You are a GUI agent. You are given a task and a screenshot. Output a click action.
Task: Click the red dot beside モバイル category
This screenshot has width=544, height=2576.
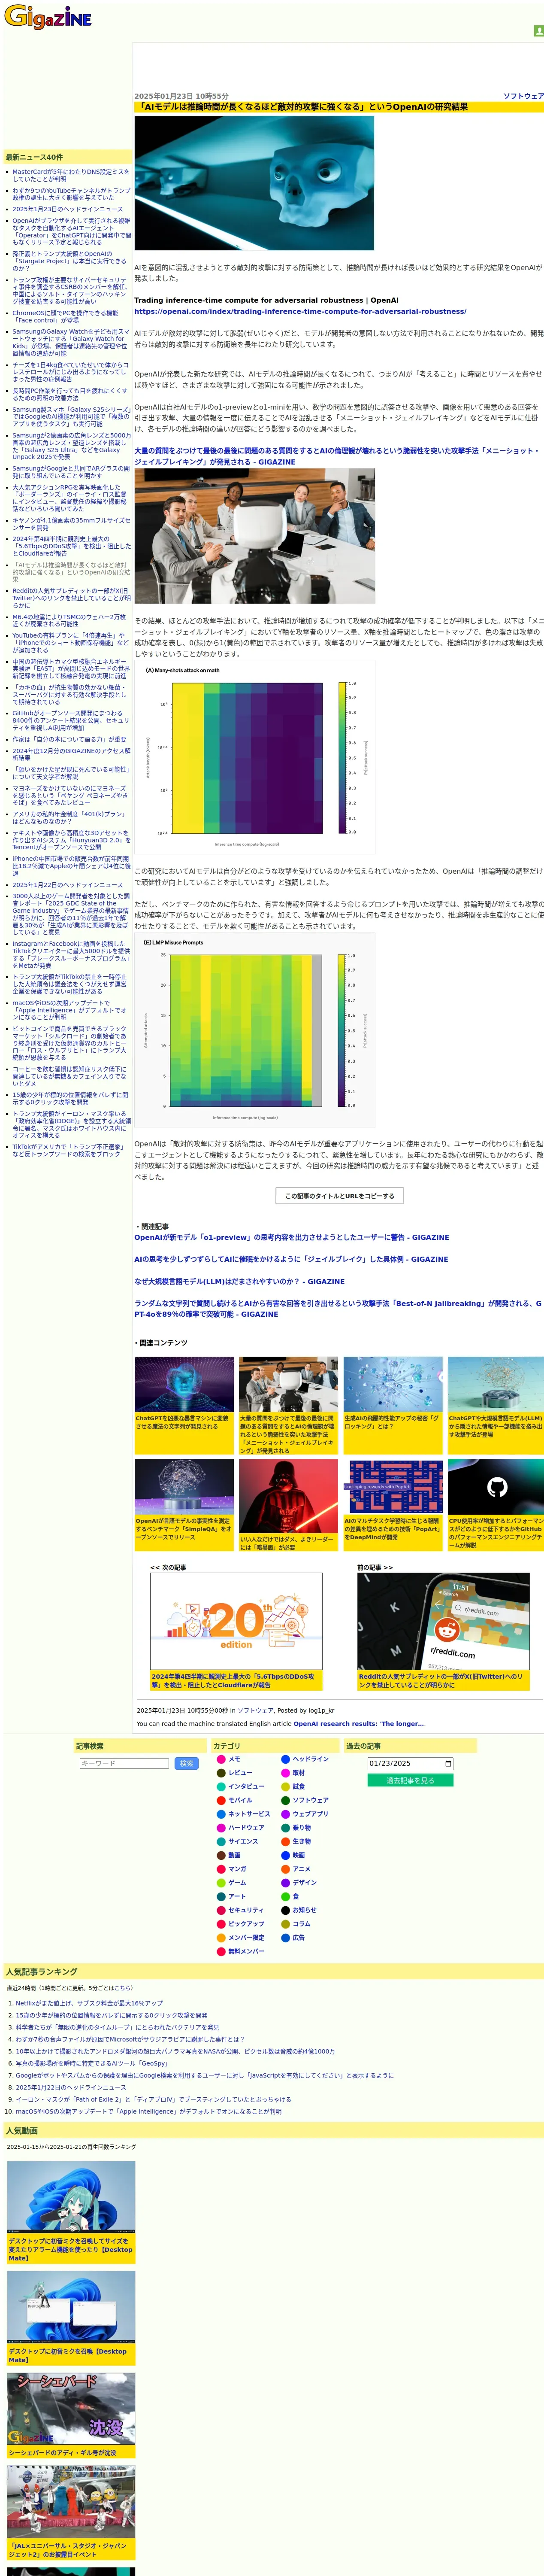[x=221, y=1800]
